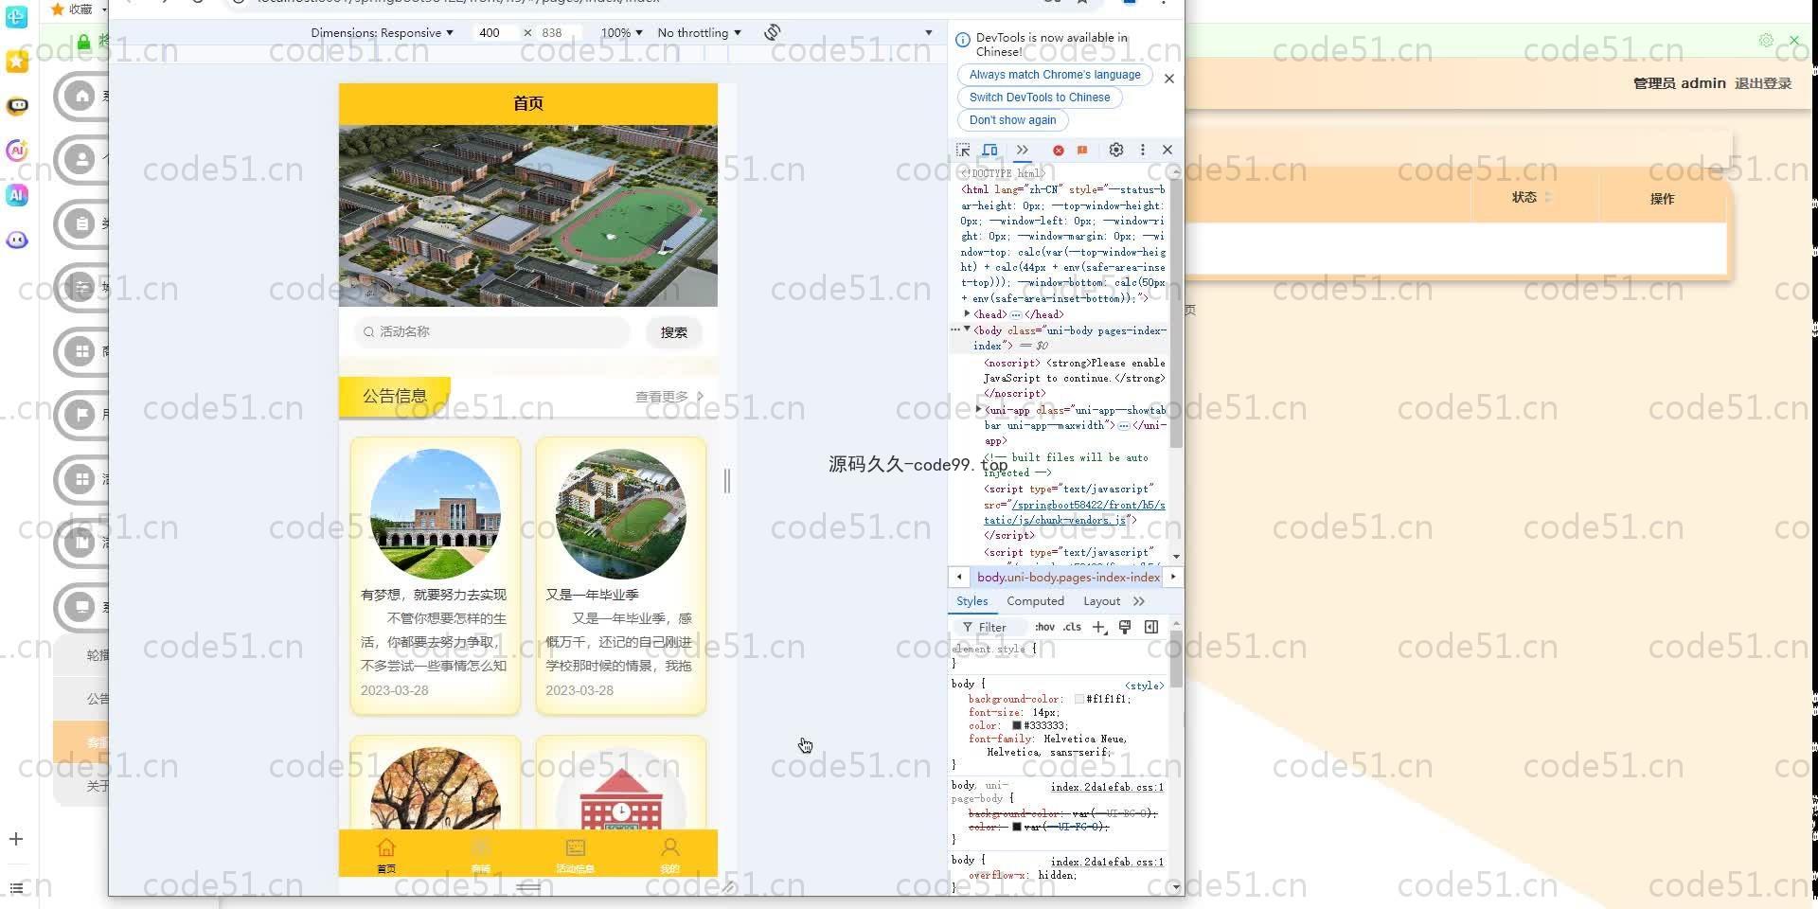Toggle the computed styles sidebar icon
The height and width of the screenshot is (909, 1818).
[x=1151, y=627]
